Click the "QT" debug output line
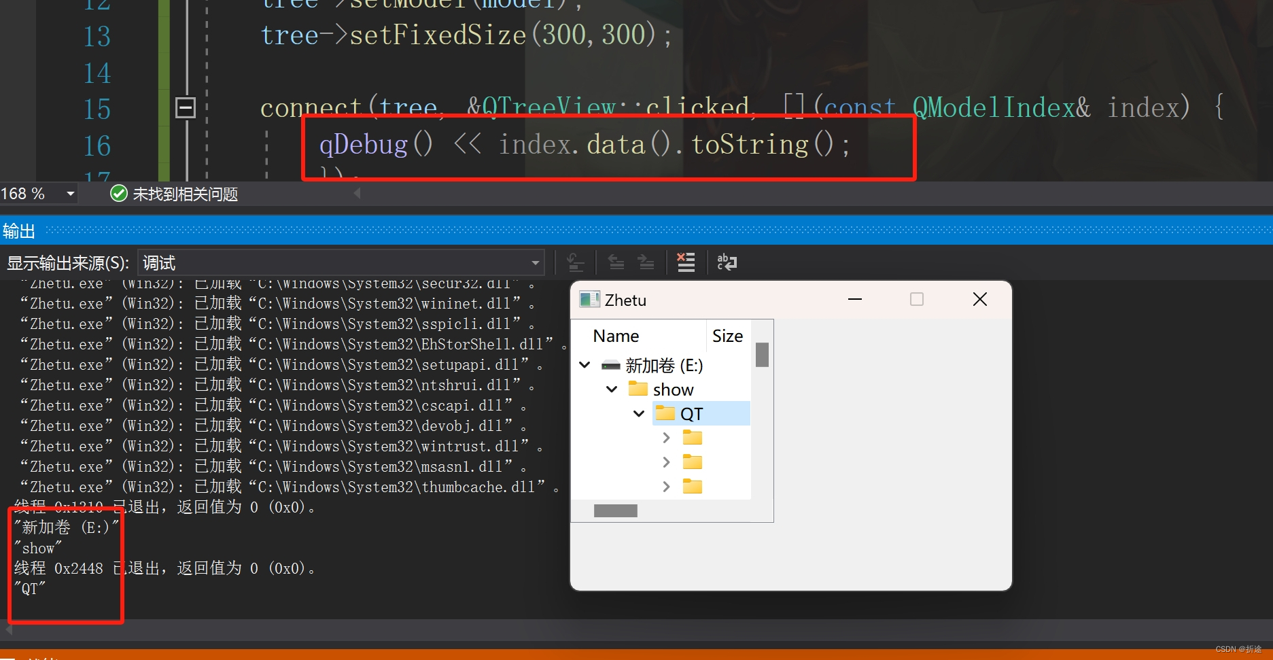Viewport: 1273px width, 660px height. 30,589
